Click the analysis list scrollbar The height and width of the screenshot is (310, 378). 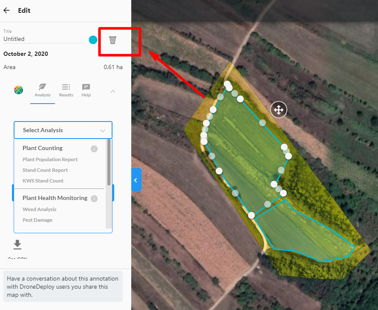click(109, 162)
